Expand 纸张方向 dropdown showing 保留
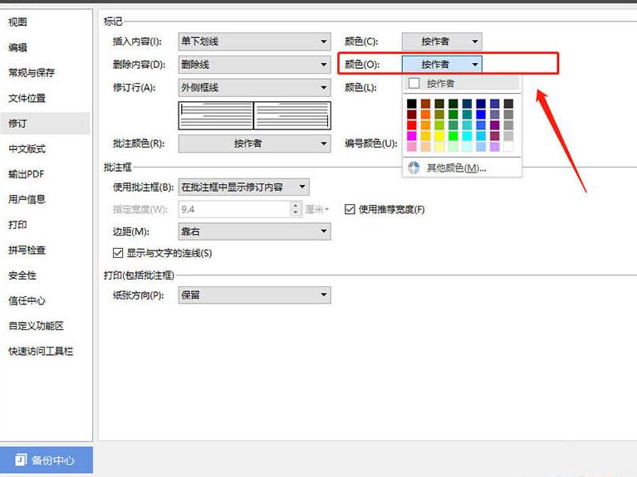This screenshot has width=637, height=477. coord(255,295)
